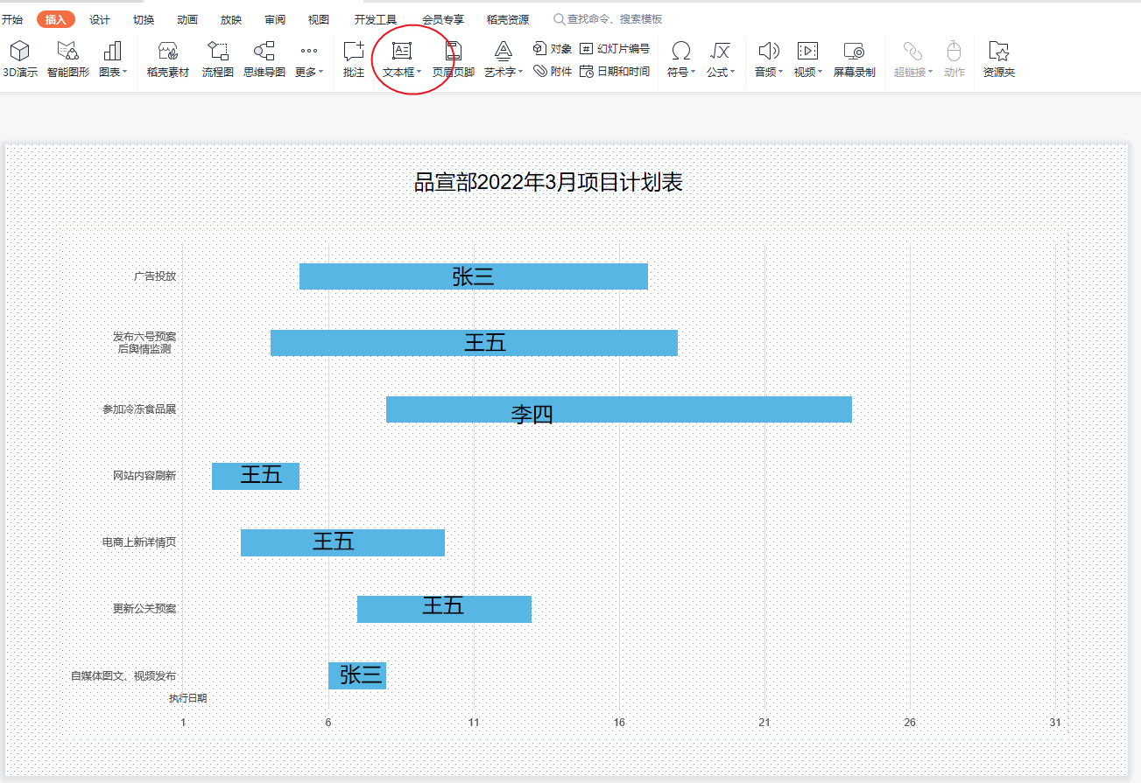Screen dimensions: 1141x783
Task: Select the chart title 品宣部2022年3月项目计划表
Action: (x=548, y=182)
